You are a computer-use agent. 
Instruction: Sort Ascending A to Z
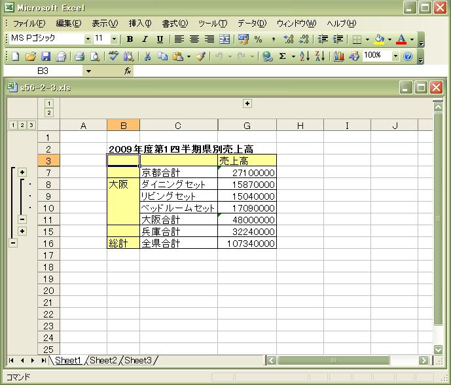point(304,56)
